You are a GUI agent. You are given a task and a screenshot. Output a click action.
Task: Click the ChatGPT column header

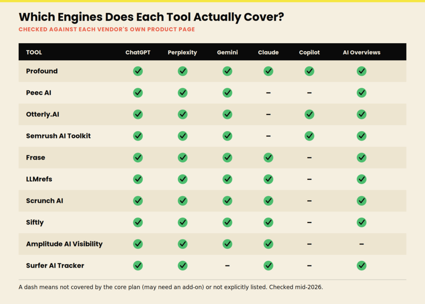(138, 52)
